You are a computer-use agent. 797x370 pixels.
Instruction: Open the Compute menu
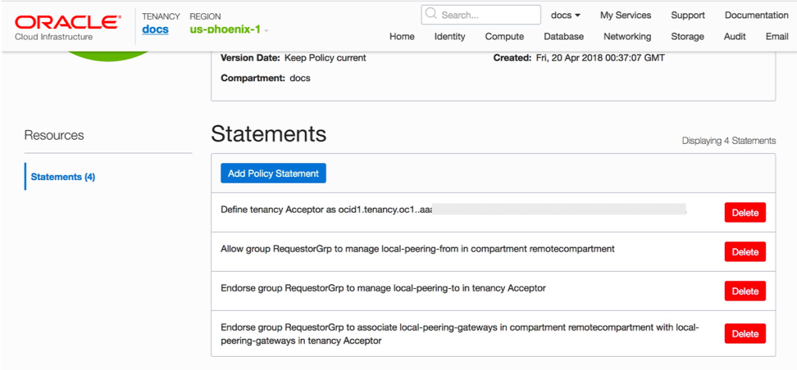tap(504, 36)
